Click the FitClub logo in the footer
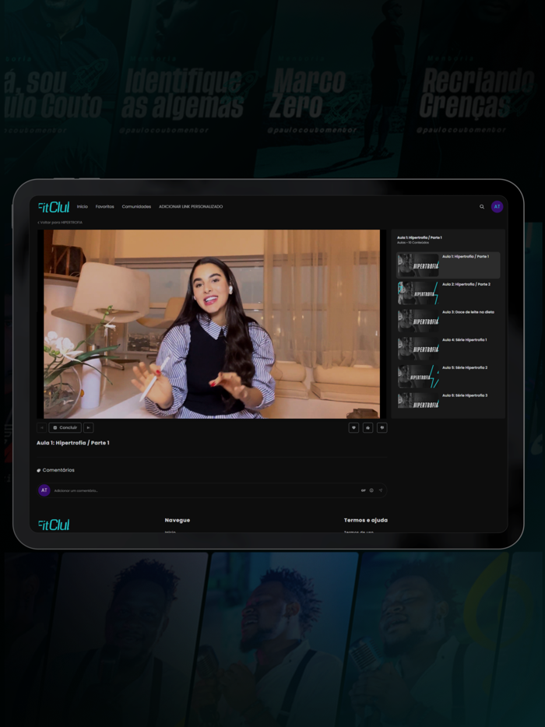 (x=54, y=525)
